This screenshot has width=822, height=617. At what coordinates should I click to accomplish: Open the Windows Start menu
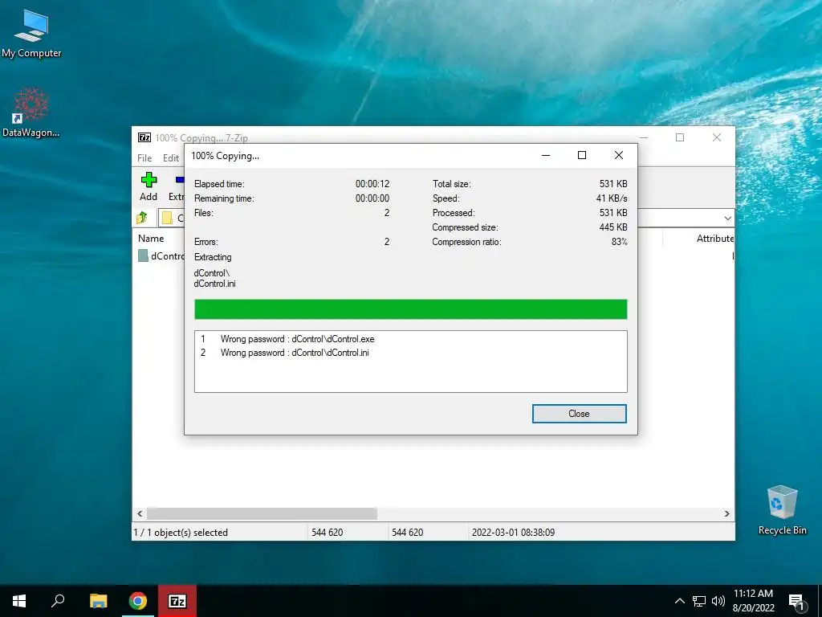[x=19, y=601]
